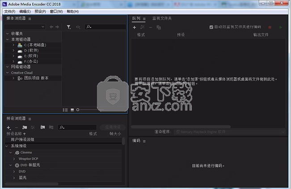
Task: Expand the F: (办公) drive
Action: coord(13,61)
